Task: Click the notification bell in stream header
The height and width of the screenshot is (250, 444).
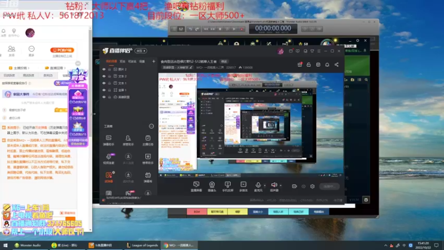Action: pos(327,64)
